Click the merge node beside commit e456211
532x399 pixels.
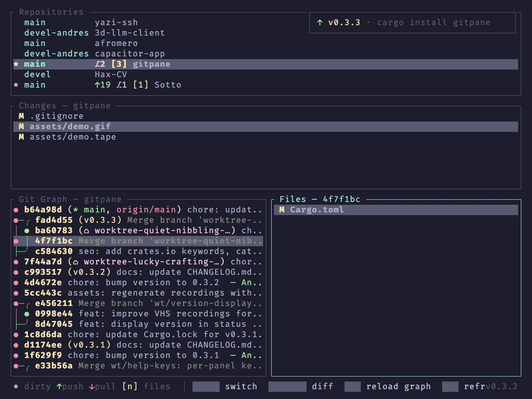16,304
